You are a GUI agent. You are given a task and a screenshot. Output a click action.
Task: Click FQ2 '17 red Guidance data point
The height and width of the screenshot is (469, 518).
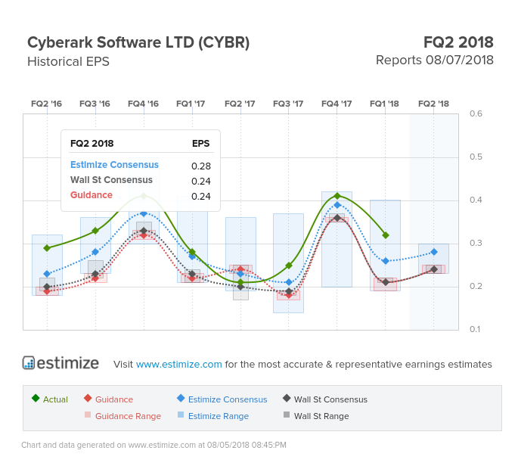click(x=240, y=269)
